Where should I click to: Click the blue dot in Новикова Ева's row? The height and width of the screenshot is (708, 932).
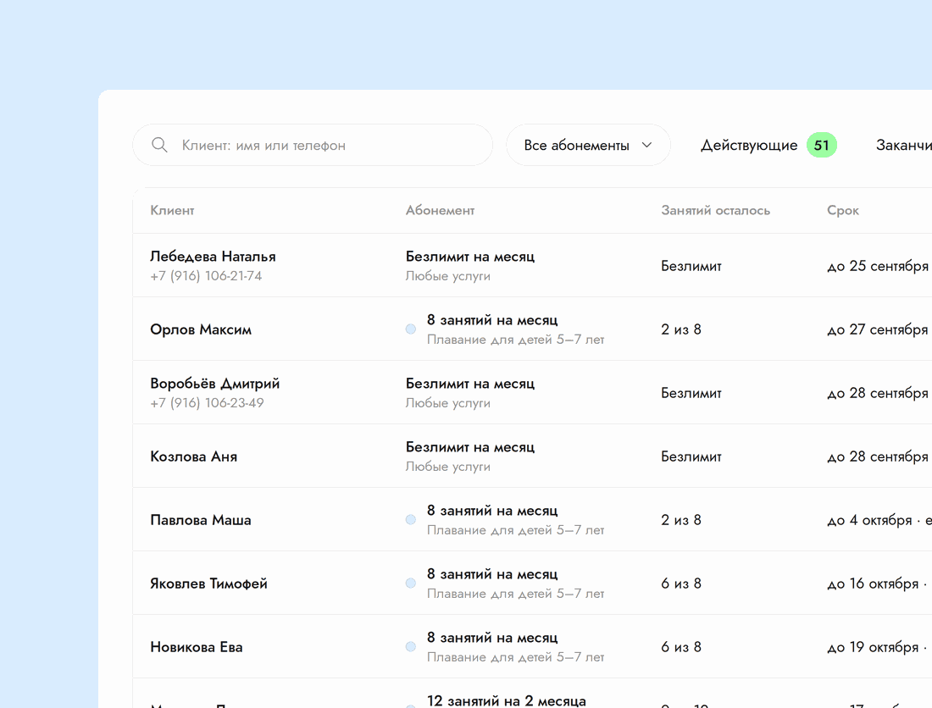pyautogui.click(x=411, y=647)
